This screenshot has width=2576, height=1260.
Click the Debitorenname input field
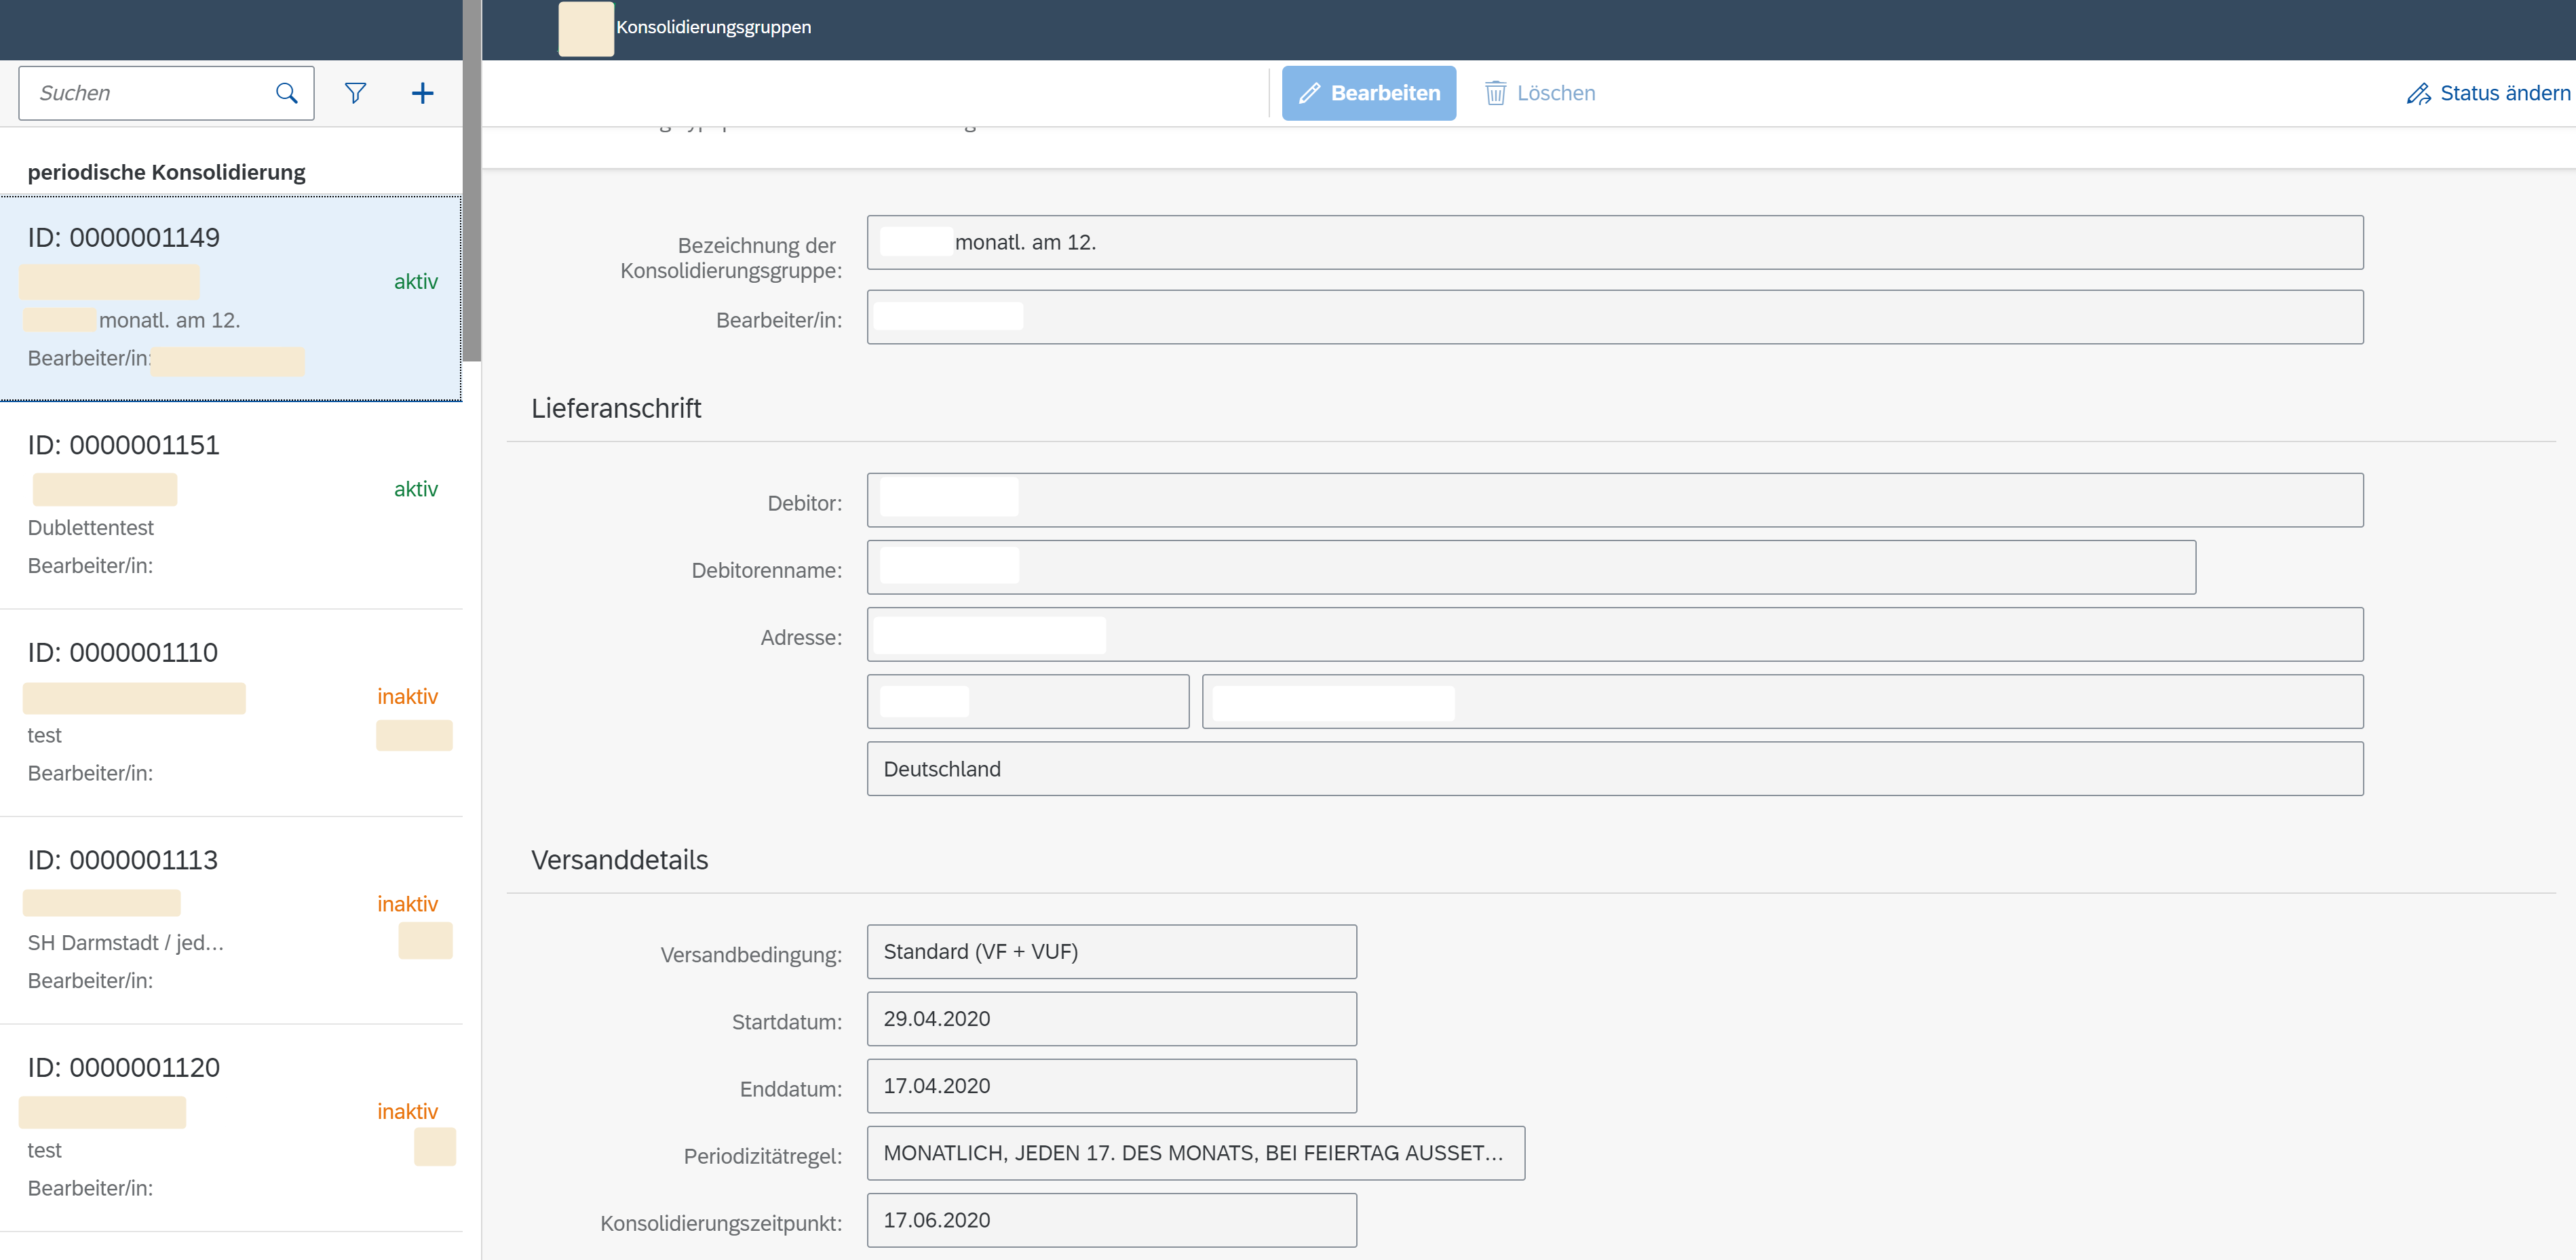tap(1531, 566)
